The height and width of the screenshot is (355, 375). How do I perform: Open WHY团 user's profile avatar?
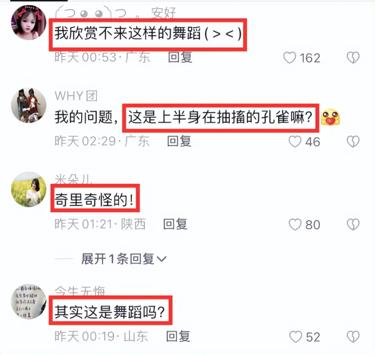[29, 105]
